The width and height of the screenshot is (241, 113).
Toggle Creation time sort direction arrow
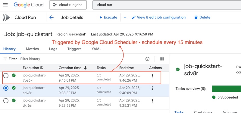[86, 68]
